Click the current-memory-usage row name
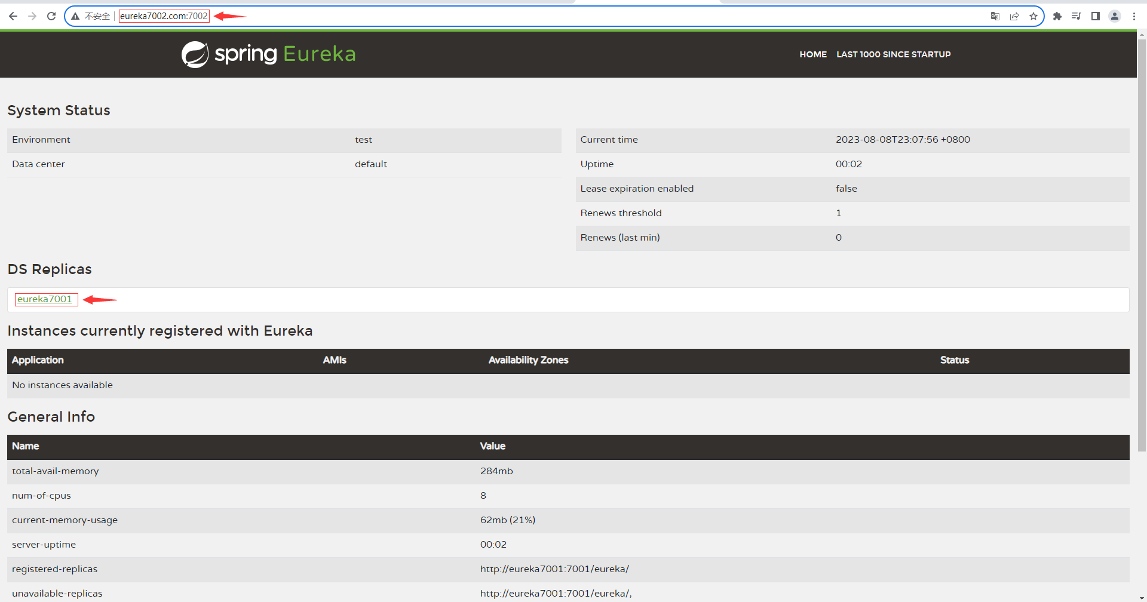1147x602 pixels. pos(65,520)
